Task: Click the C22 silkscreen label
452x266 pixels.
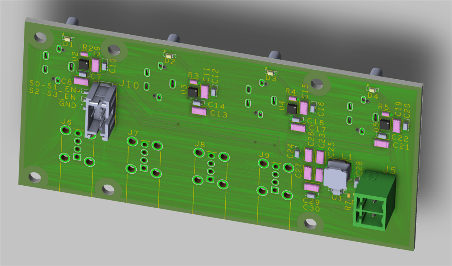Action: pos(400,139)
